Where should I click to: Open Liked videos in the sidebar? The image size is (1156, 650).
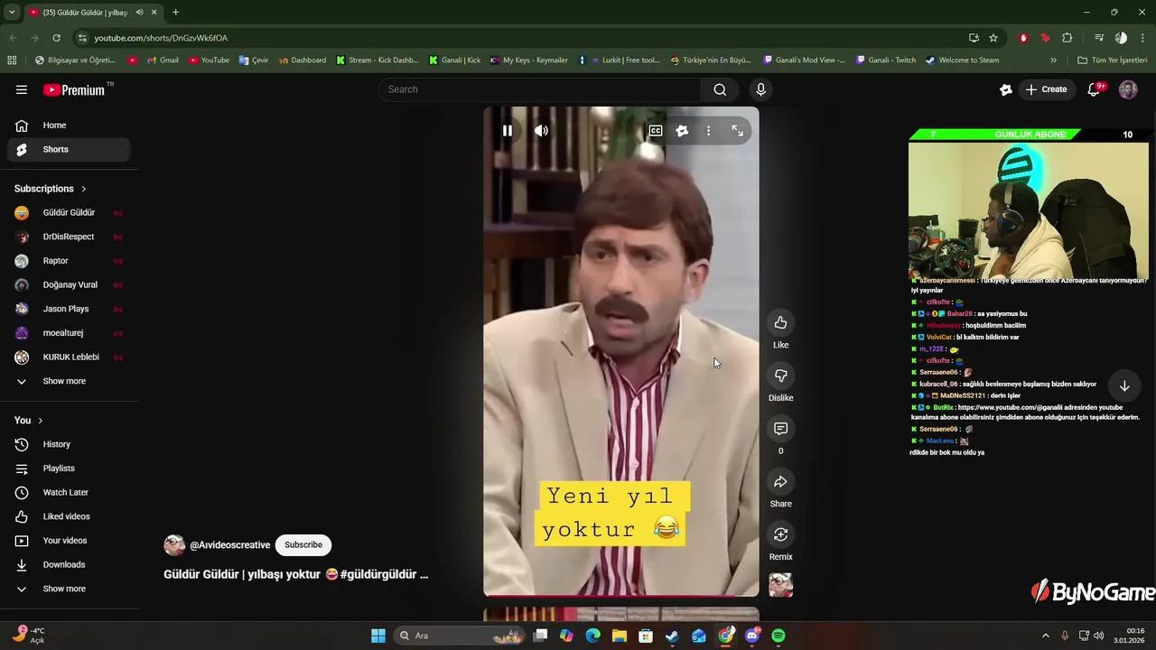[69, 516]
